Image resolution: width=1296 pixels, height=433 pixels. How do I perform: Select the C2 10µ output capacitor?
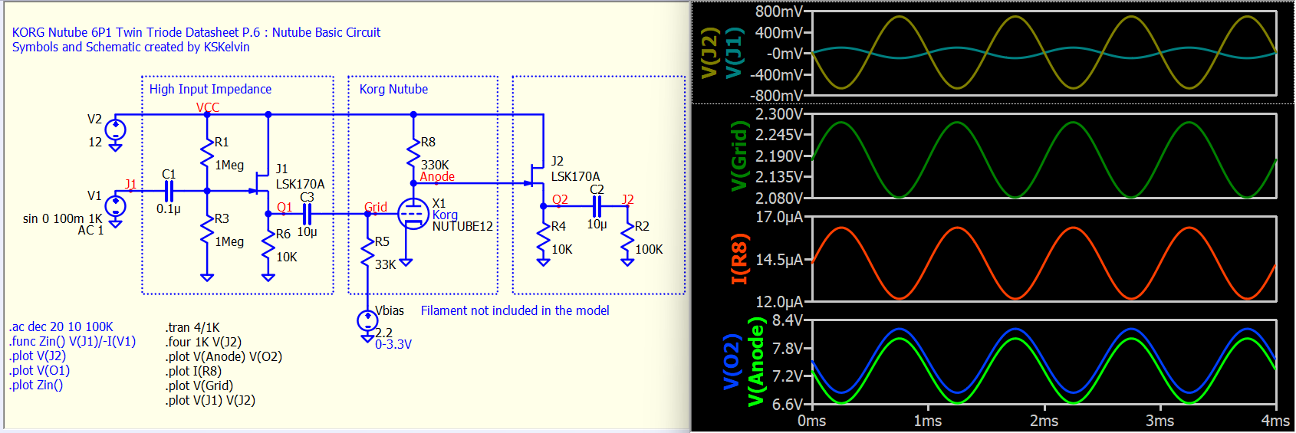(597, 206)
